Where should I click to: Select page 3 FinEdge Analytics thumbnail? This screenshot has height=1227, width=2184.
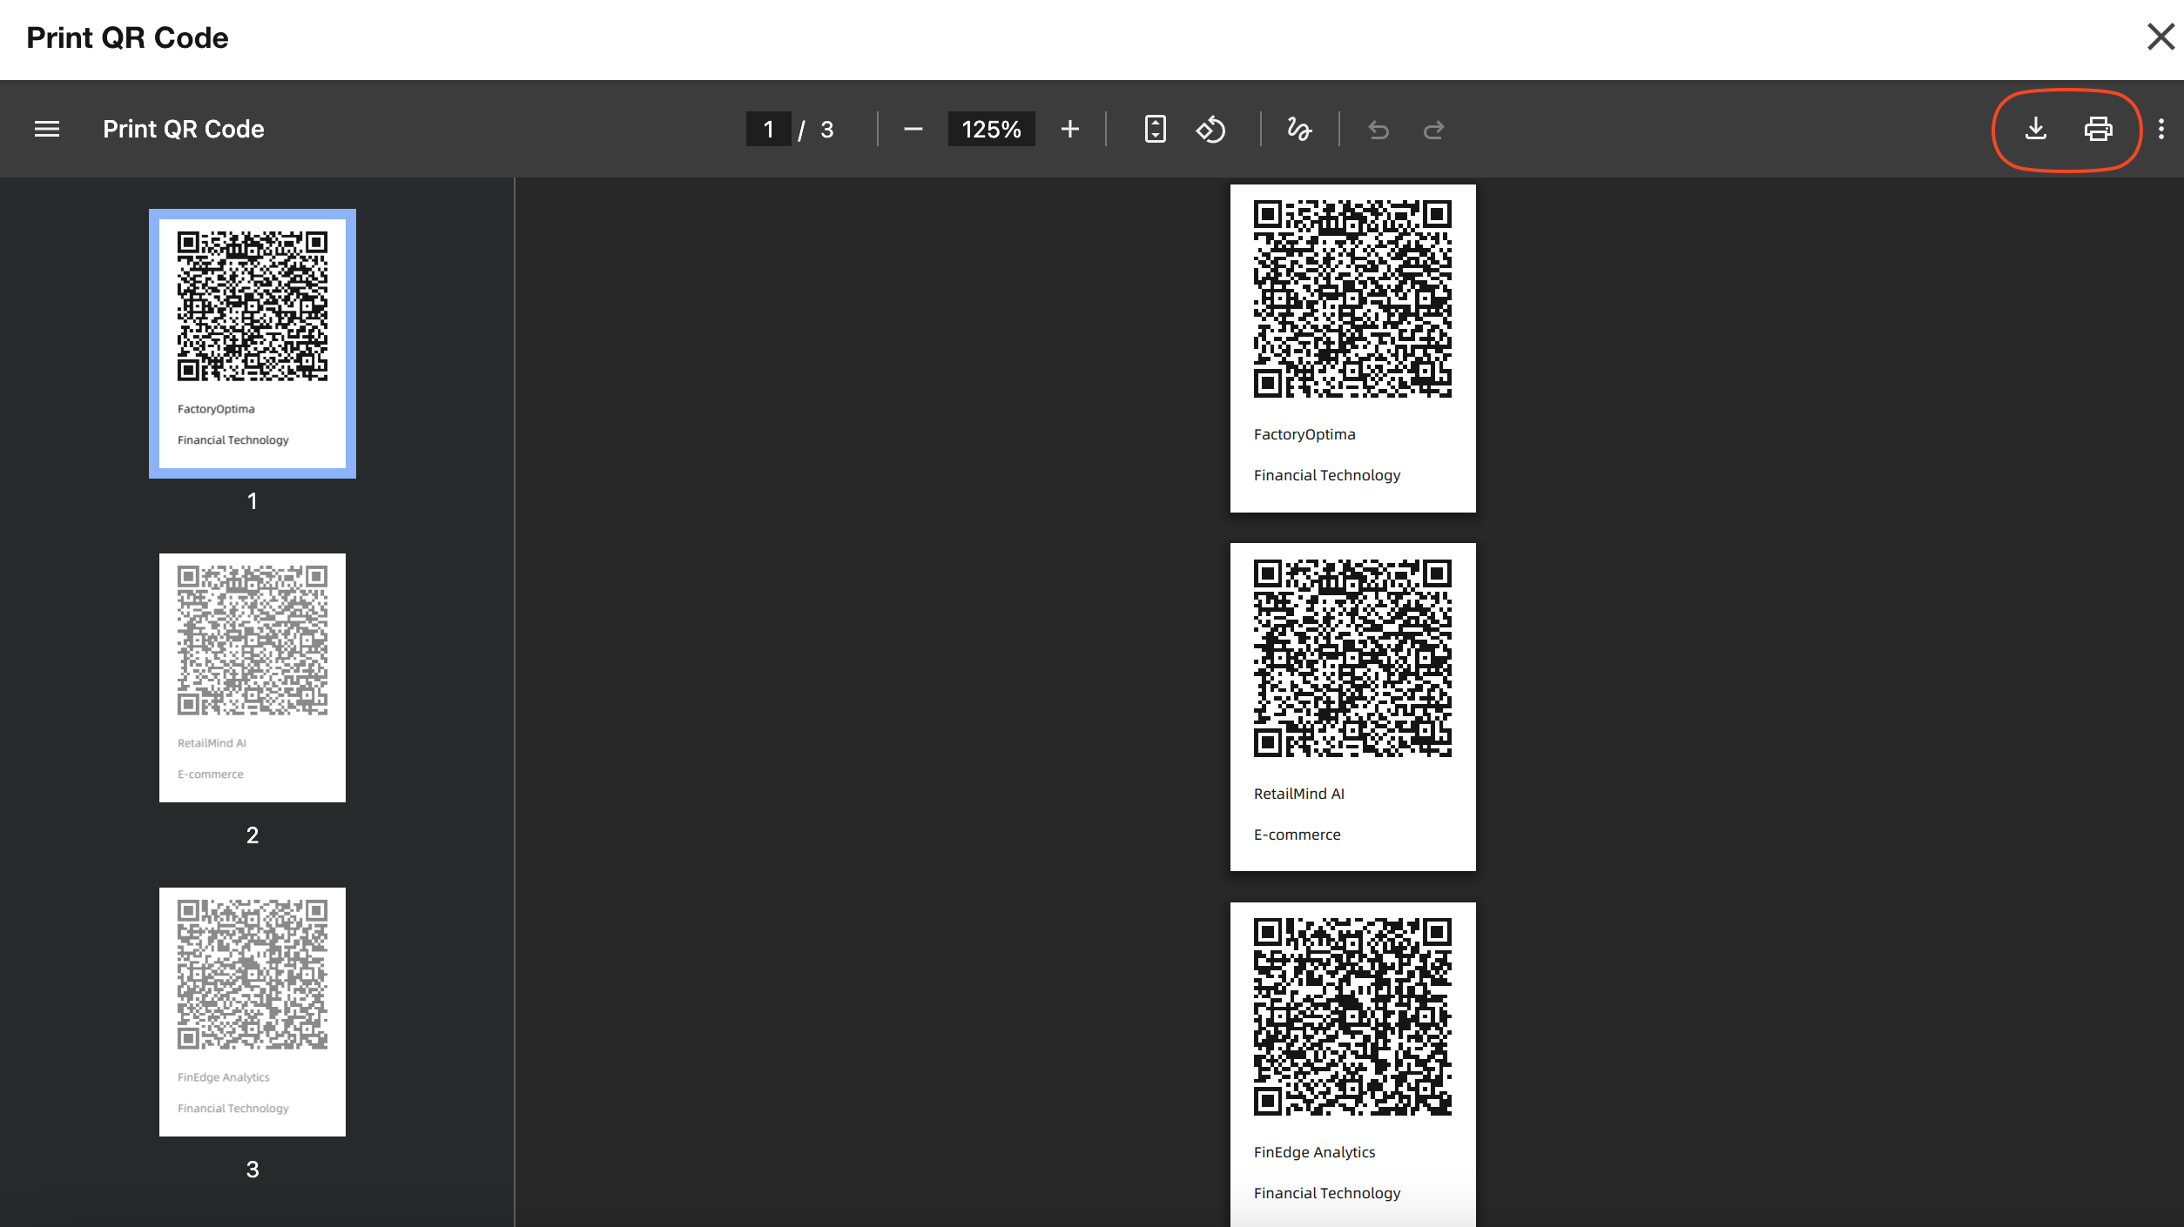[253, 1011]
